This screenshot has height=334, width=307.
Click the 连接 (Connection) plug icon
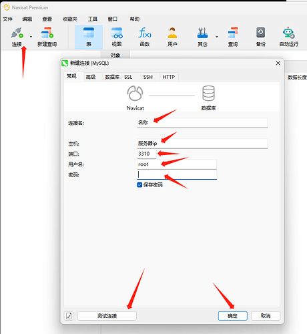click(17, 33)
